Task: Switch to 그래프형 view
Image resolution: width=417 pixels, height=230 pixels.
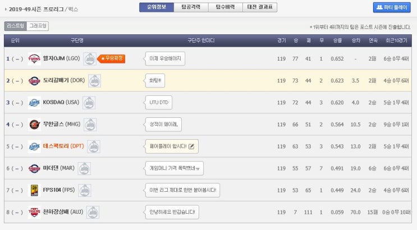Action: [x=38, y=26]
